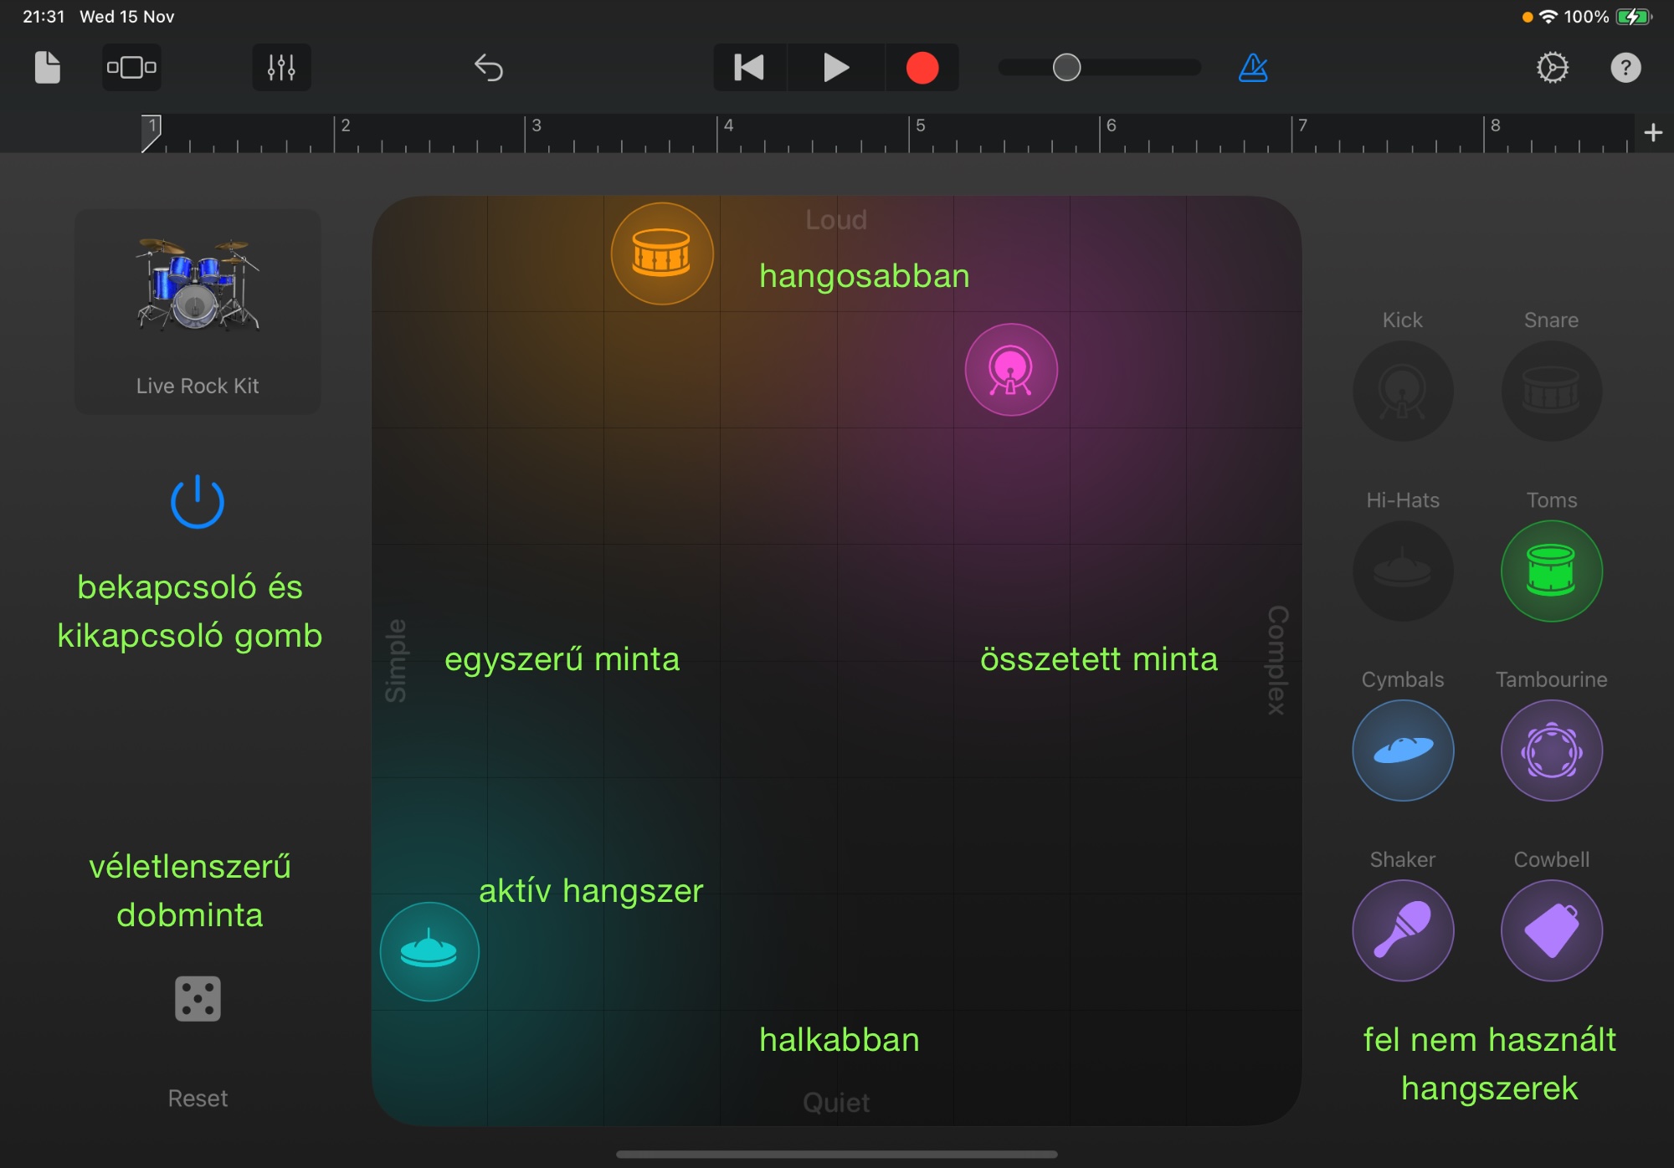Adjust the master volume slider knob

(x=1066, y=68)
